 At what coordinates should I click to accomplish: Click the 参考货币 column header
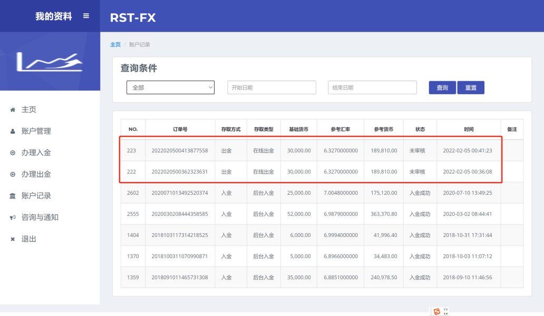(384, 129)
